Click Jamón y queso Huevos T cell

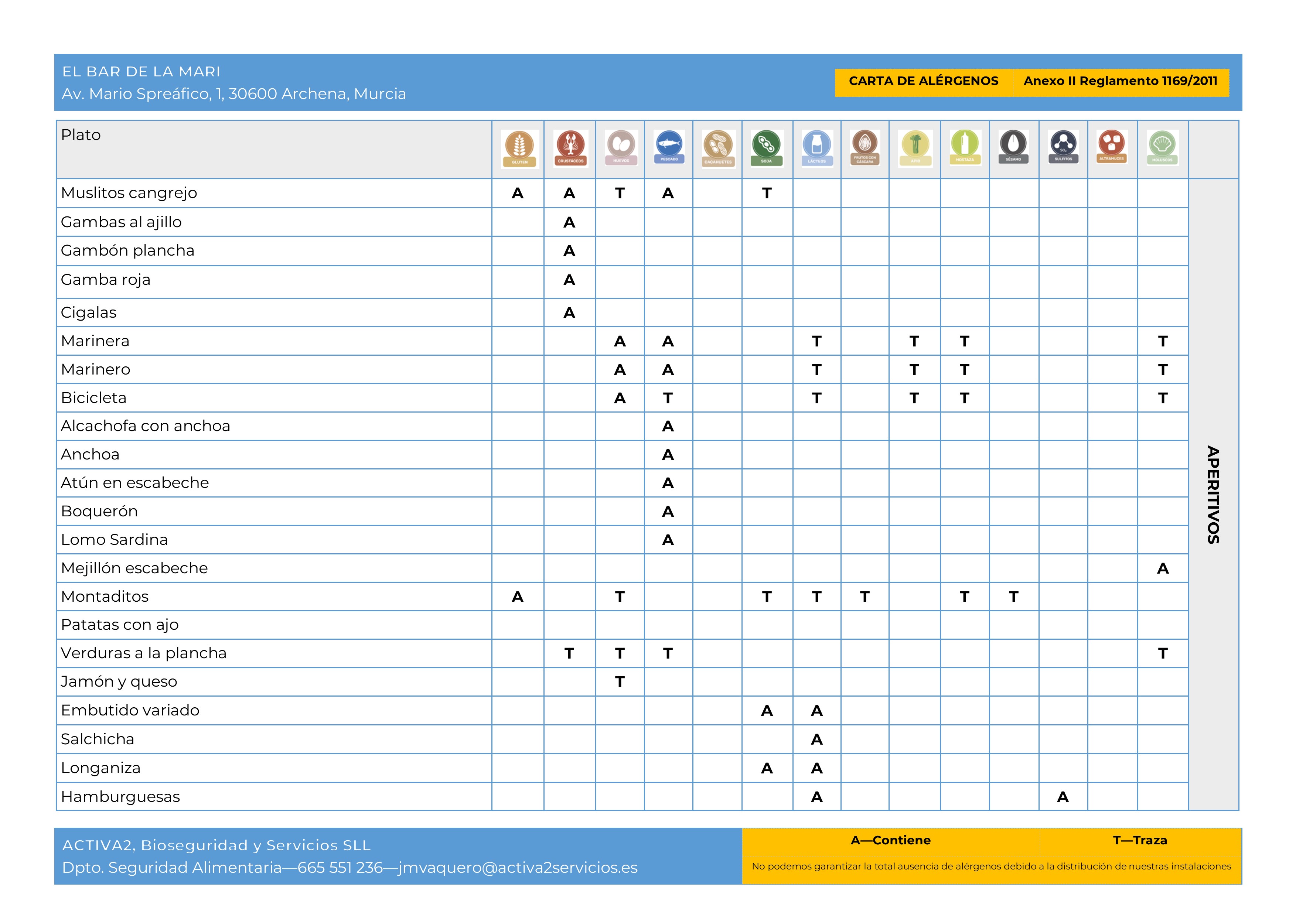tap(620, 682)
